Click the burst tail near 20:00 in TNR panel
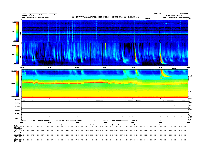The width and height of the screenshot is (203, 157). click(166, 75)
